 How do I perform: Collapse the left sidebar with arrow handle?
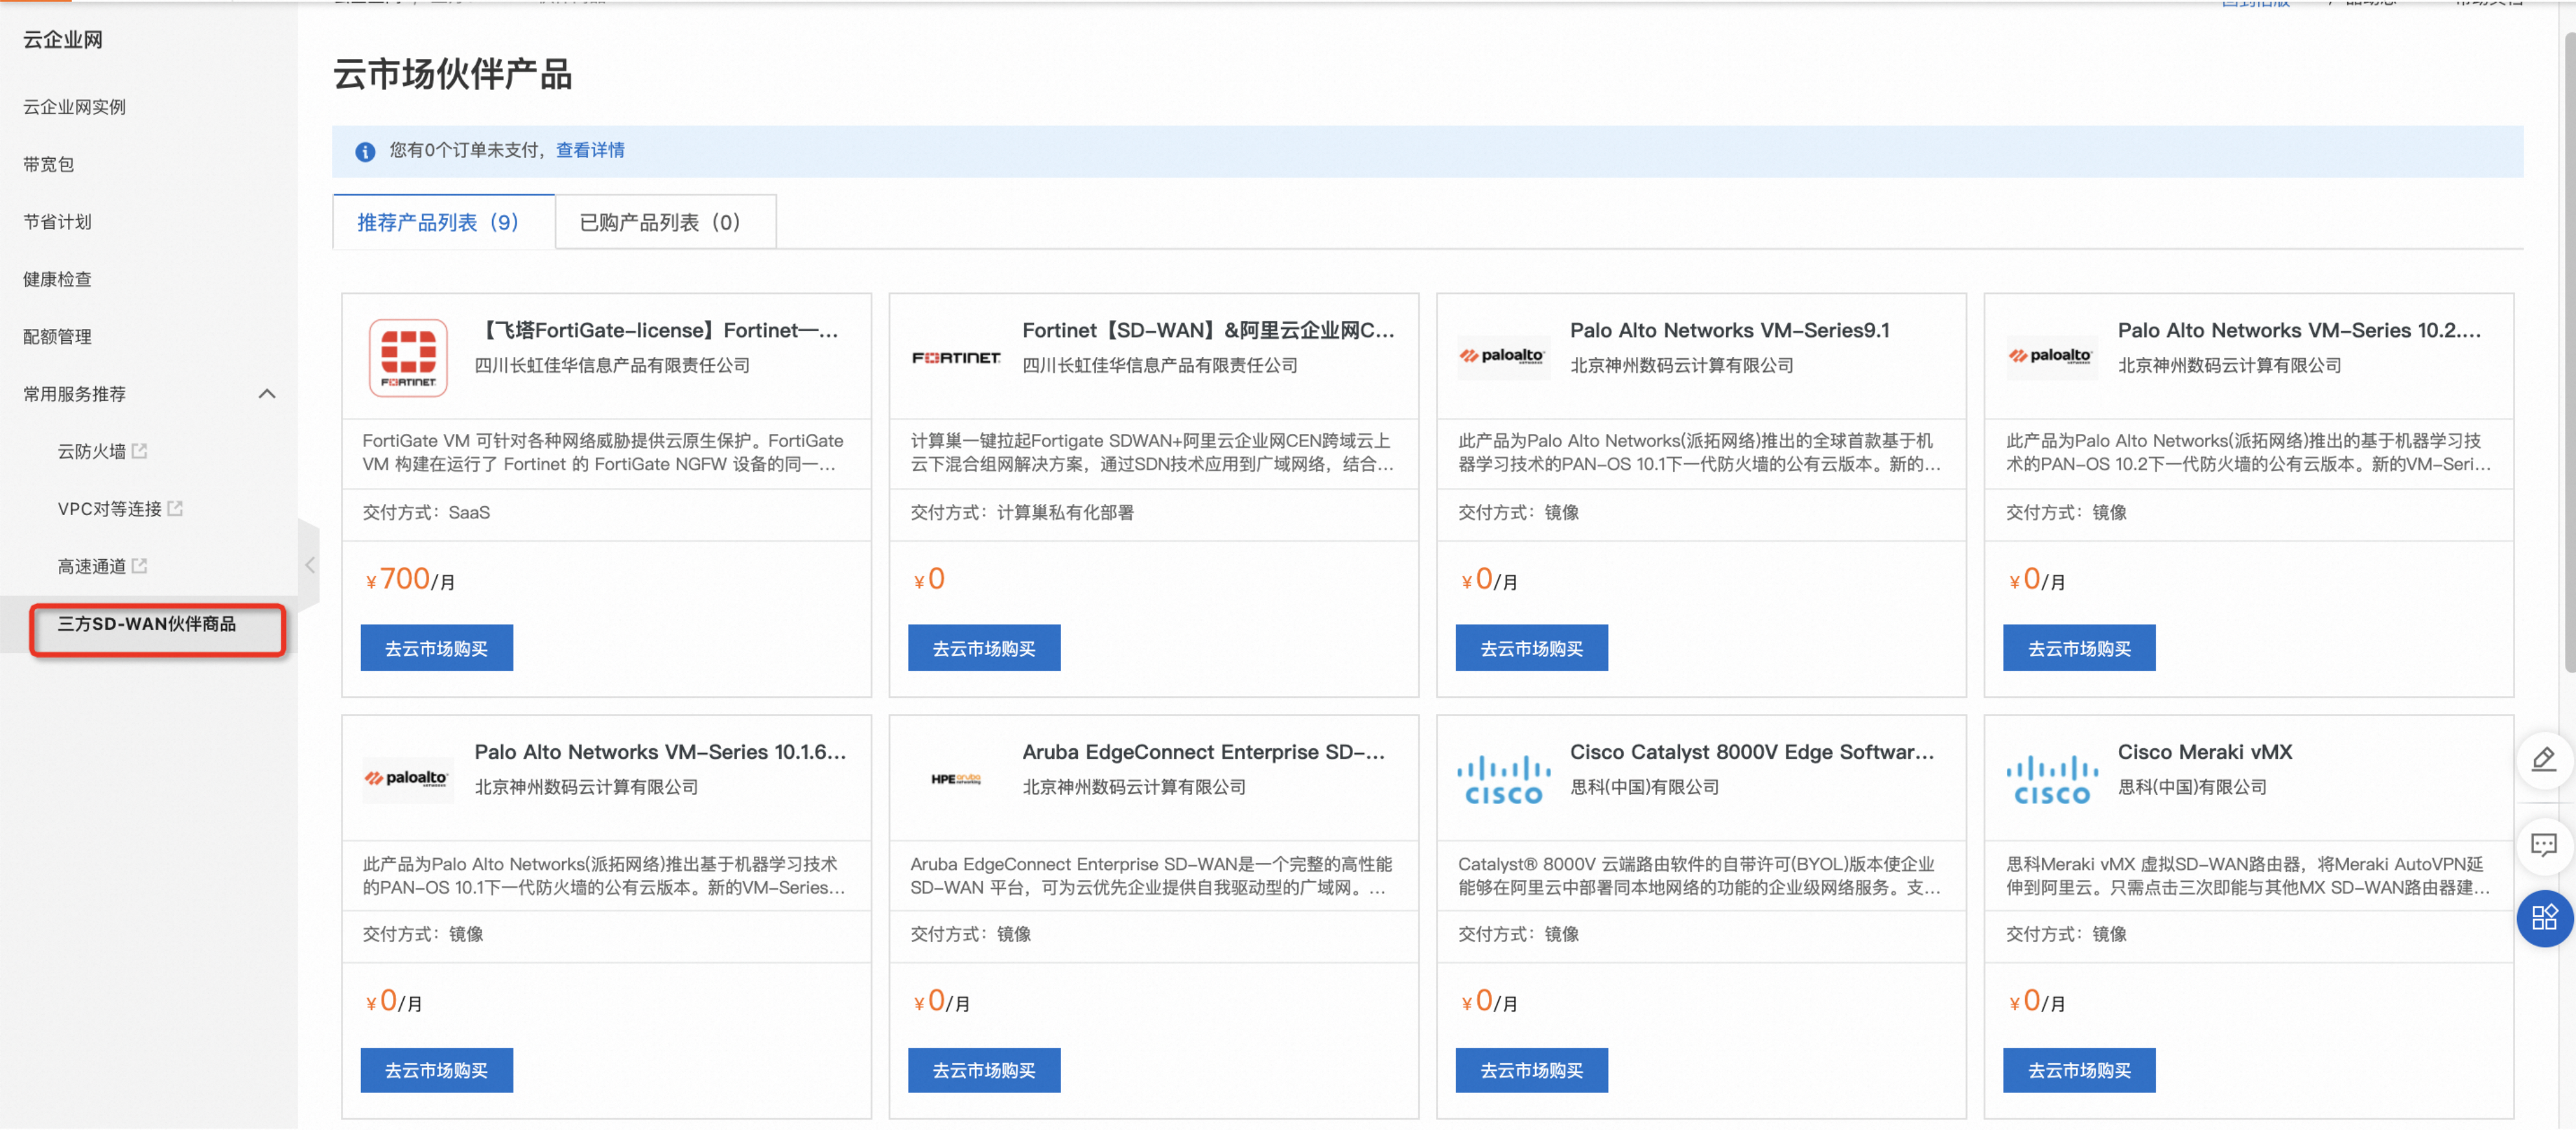pyautogui.click(x=310, y=565)
